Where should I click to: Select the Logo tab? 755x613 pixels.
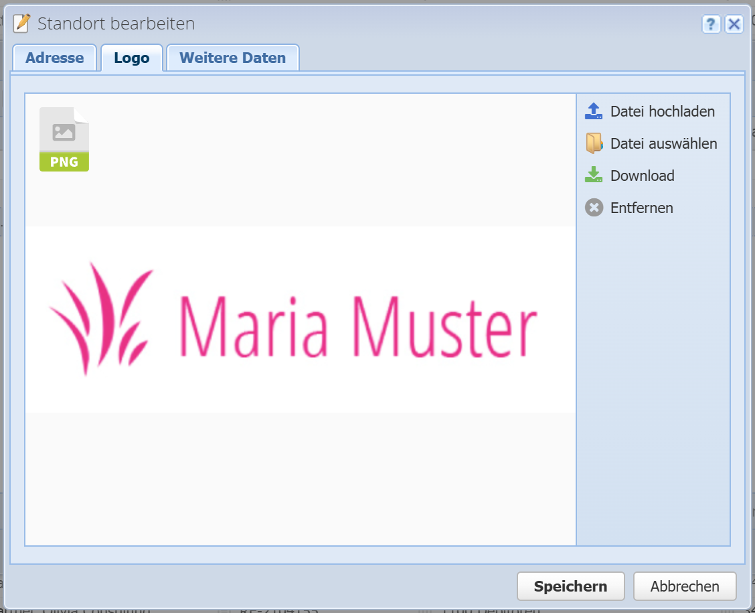click(x=132, y=58)
